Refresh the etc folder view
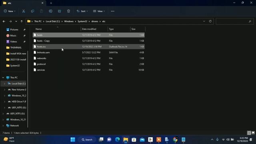Screen dimensions: 256x144 point(210,21)
